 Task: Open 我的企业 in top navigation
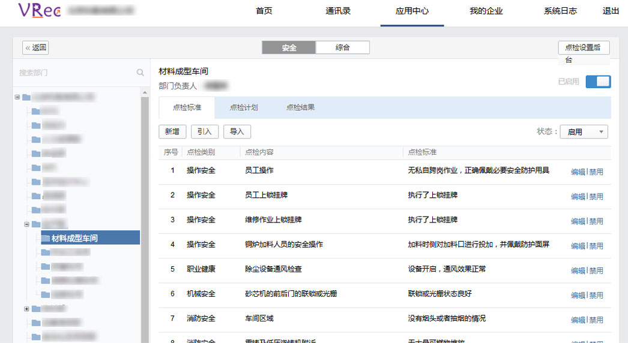pos(486,11)
